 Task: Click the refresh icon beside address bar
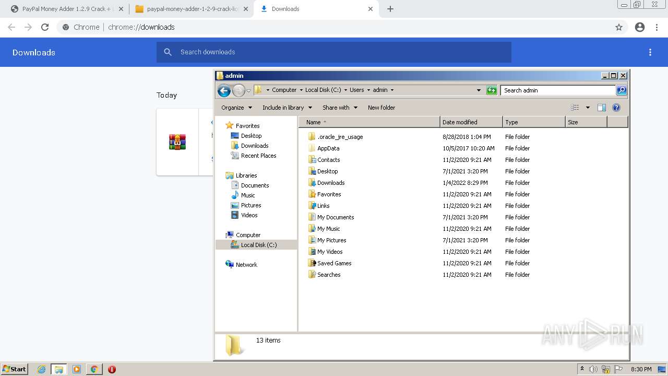(492, 90)
